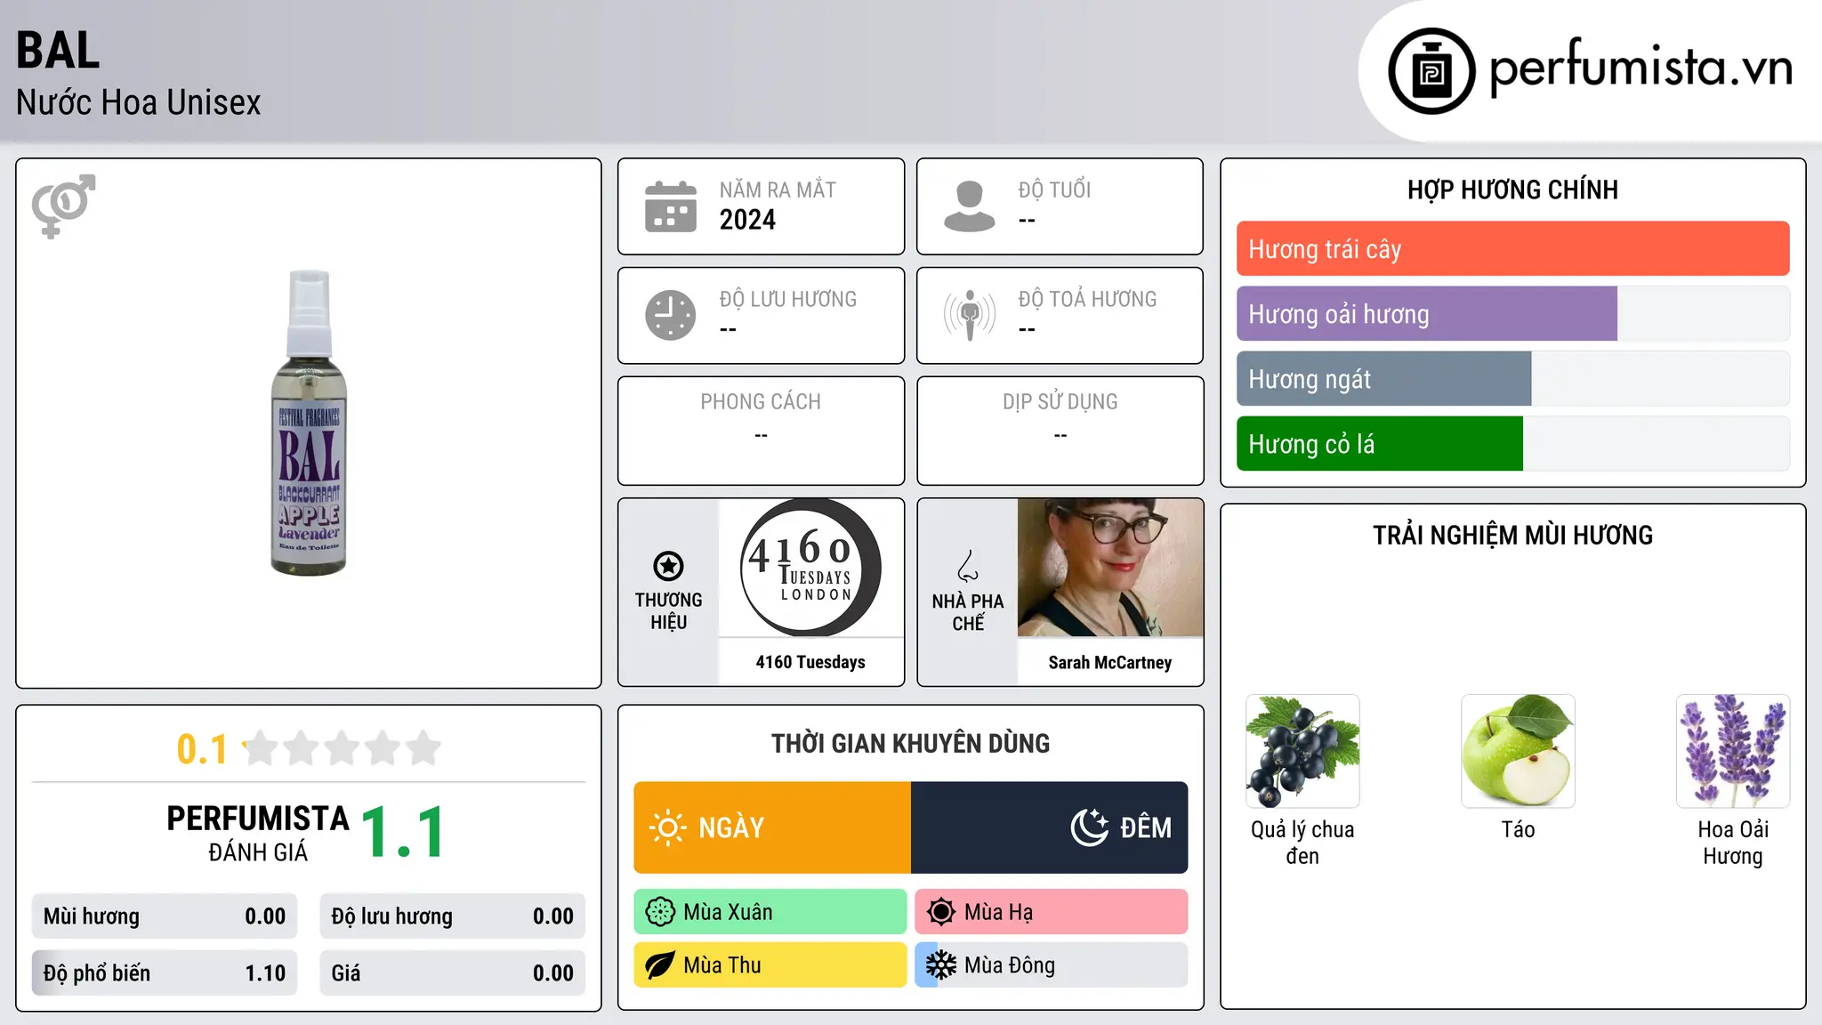Click the Hoa Oải Hương note label
Screen dimensions: 1822x1025
click(x=1733, y=843)
